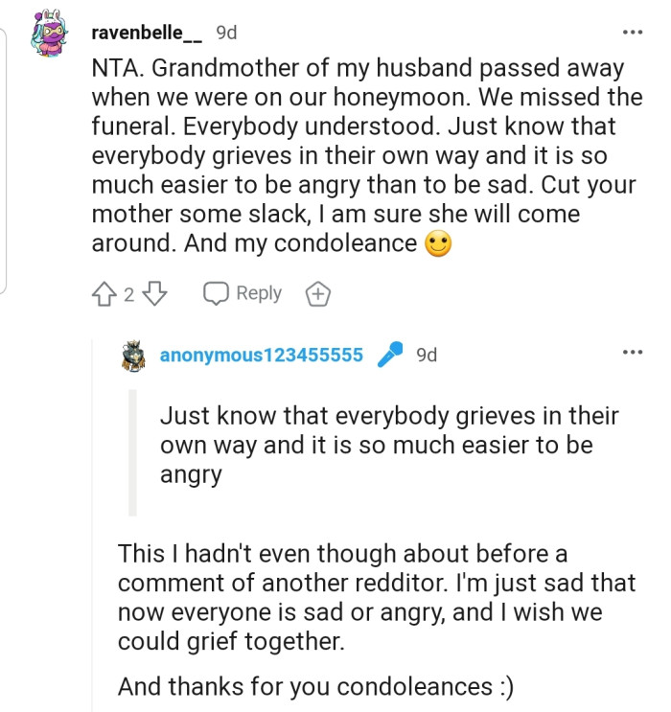The width and height of the screenshot is (671, 712).
Task: Click the smiley emoji after condoleance
Action: click(438, 244)
